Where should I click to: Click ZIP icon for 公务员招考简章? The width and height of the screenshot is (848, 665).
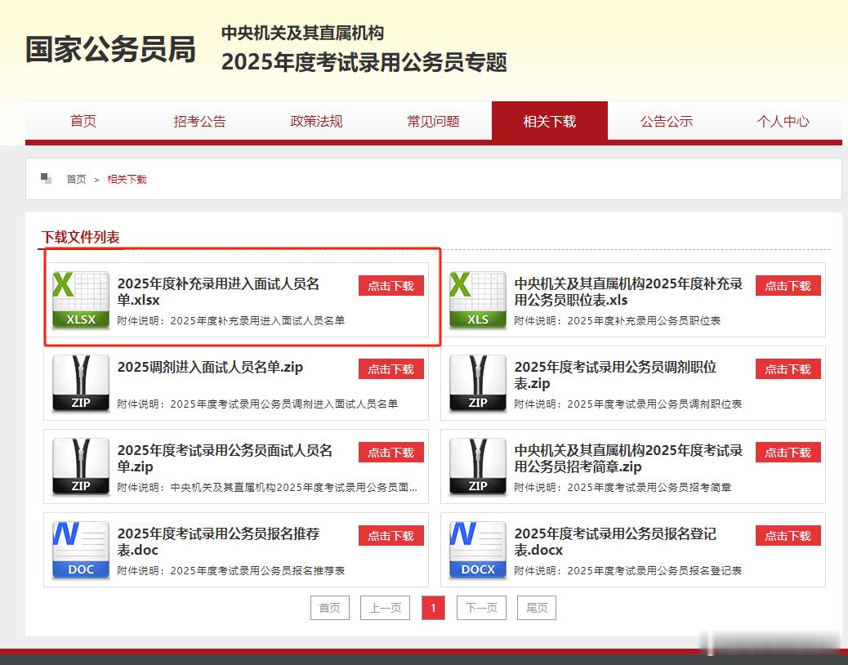click(x=477, y=466)
